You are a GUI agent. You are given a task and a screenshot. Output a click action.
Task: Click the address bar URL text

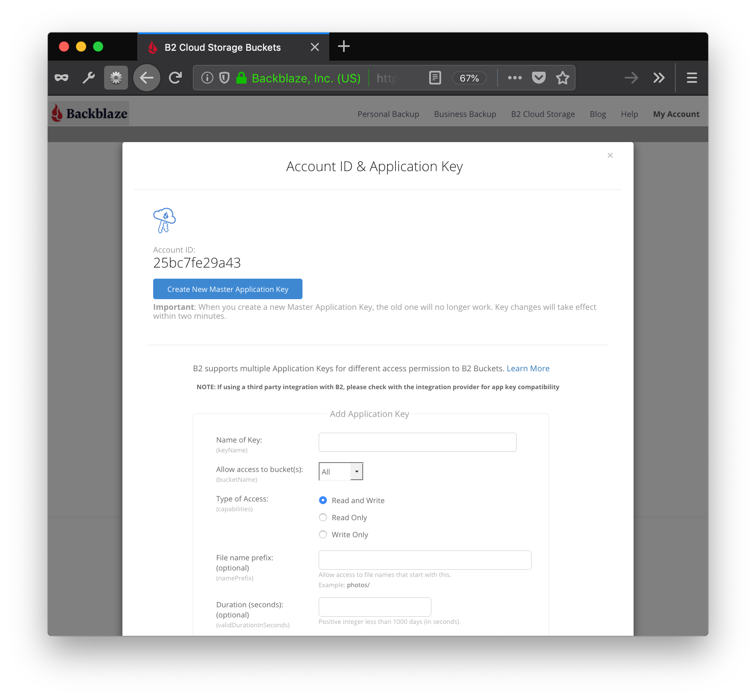click(x=387, y=78)
